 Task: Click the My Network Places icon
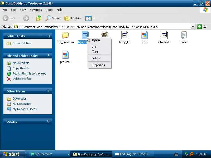[9, 109]
